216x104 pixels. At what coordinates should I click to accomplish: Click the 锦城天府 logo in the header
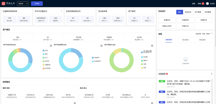[8, 3]
